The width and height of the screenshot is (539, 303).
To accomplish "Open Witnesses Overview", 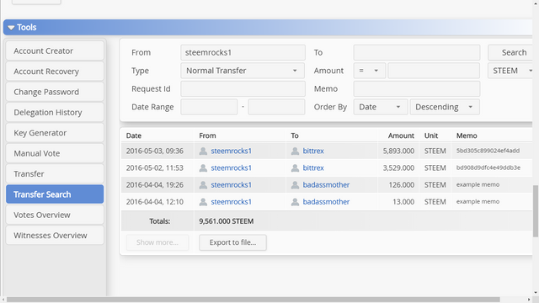I will [x=55, y=236].
